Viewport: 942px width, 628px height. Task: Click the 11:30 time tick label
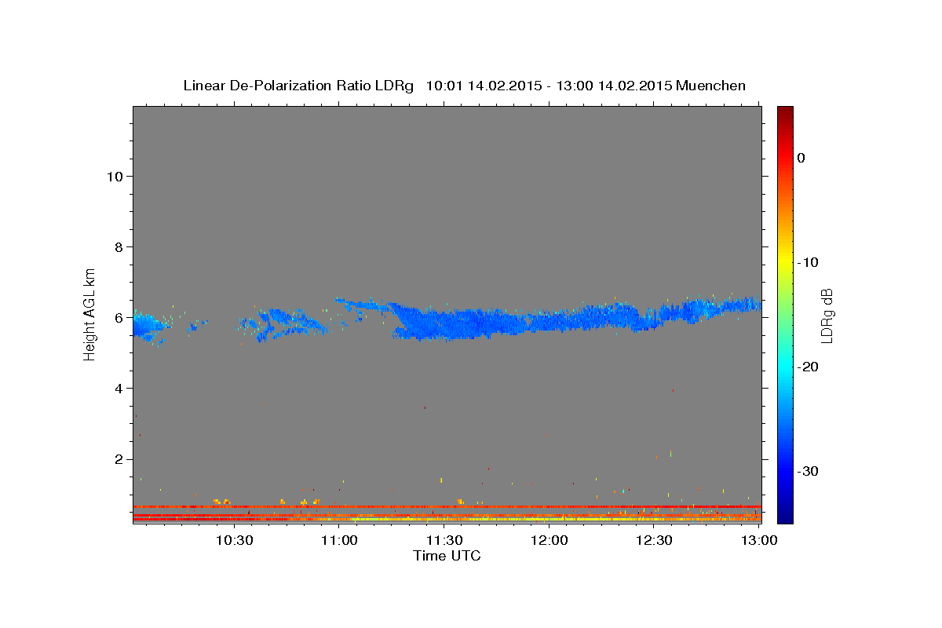(x=444, y=540)
